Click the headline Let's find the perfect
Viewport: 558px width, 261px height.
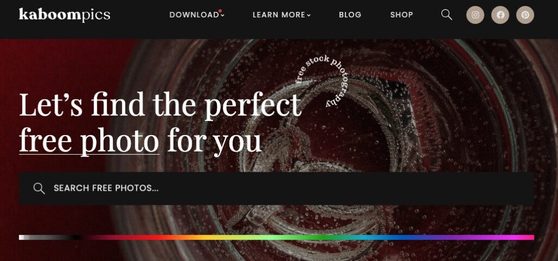160,104
